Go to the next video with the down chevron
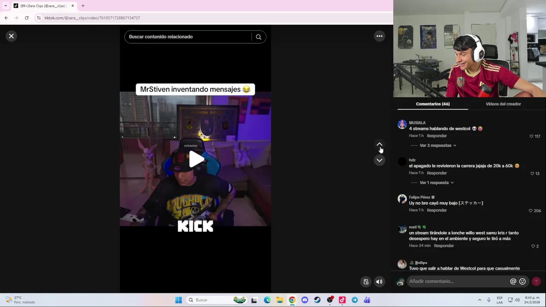 coord(379,160)
